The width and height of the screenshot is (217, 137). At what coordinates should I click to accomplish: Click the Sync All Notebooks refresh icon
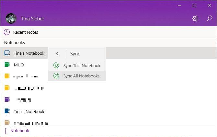tap(56, 76)
